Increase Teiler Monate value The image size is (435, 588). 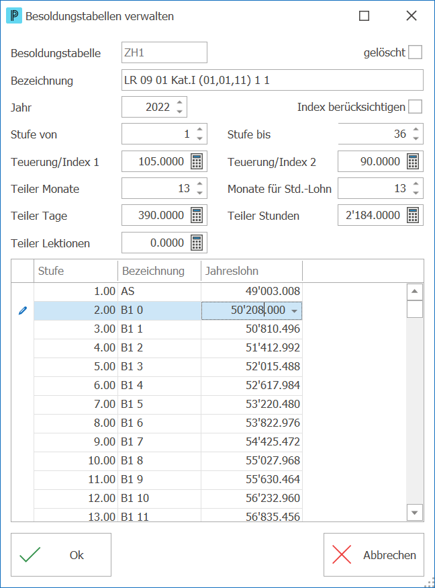click(x=199, y=183)
